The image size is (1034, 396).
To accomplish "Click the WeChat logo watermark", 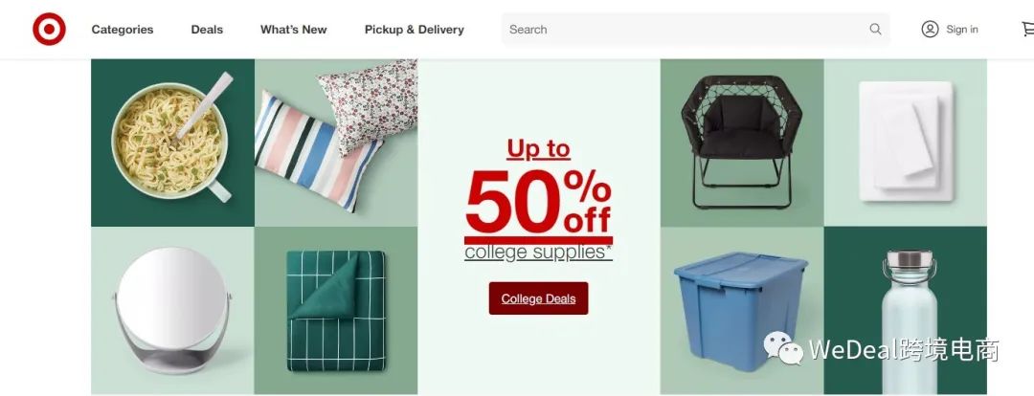I will 783,347.
